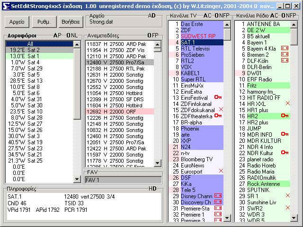The height and width of the screenshot is (227, 303).
Task: Select transponder 12188 H 27500 RTL Pak
Action: click(120, 69)
